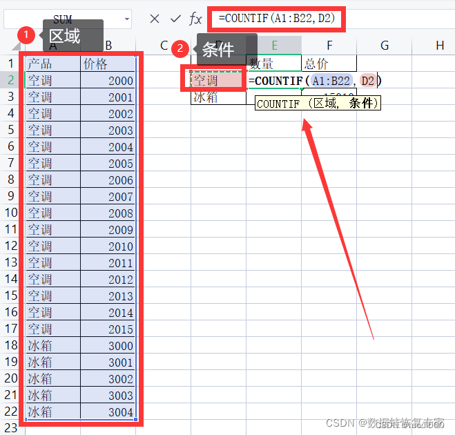Click cell B6 with value 2004
This screenshot has height=435, width=455.
coord(108,146)
